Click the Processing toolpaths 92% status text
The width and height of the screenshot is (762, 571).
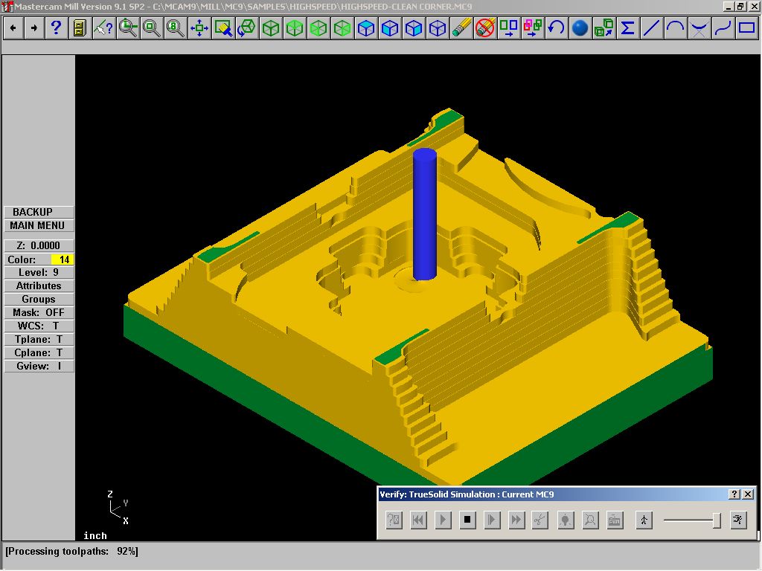pos(72,552)
